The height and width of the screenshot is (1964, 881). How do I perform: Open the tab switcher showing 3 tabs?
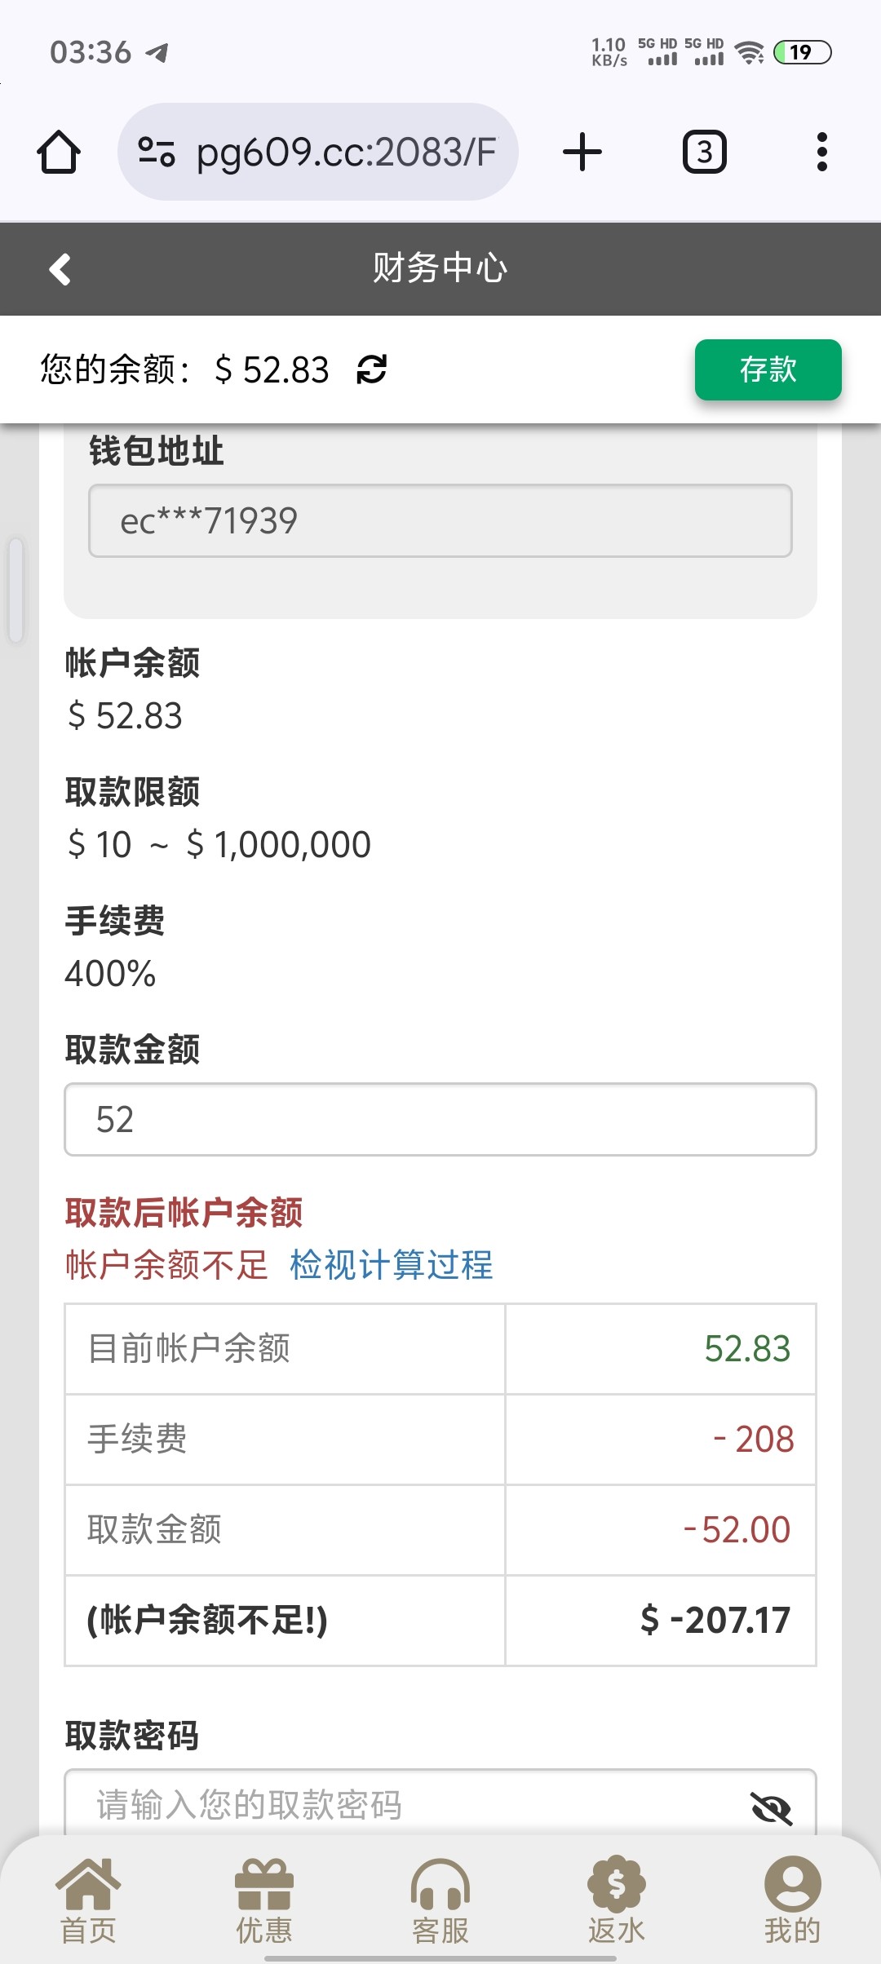coord(704,153)
